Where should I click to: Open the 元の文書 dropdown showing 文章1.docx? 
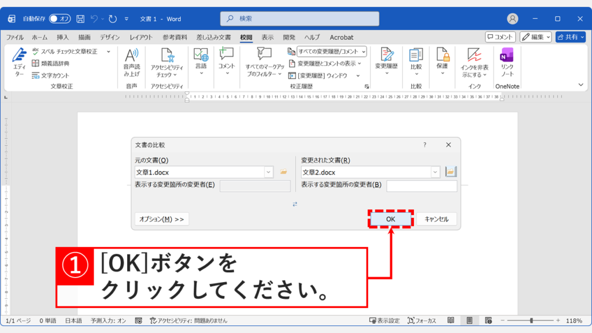click(x=268, y=172)
